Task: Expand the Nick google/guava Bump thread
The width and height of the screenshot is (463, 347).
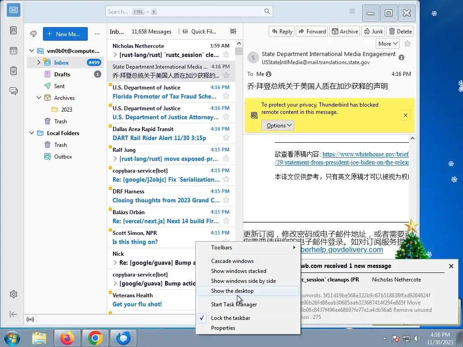Action: (115, 263)
